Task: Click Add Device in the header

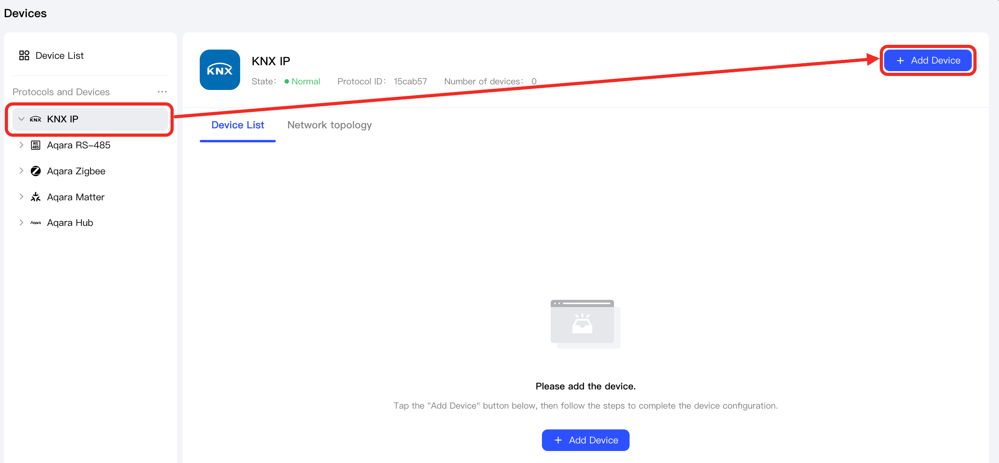Action: [928, 60]
